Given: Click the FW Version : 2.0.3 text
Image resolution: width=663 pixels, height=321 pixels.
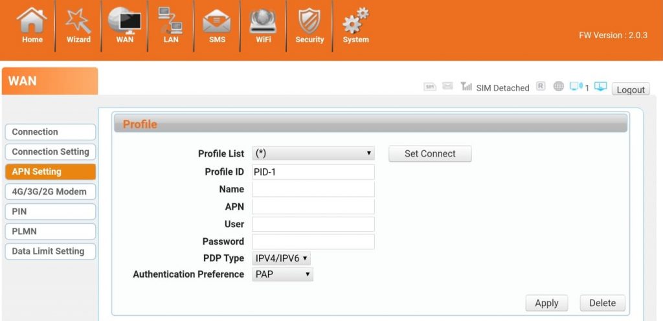Looking at the screenshot, I should click(613, 36).
